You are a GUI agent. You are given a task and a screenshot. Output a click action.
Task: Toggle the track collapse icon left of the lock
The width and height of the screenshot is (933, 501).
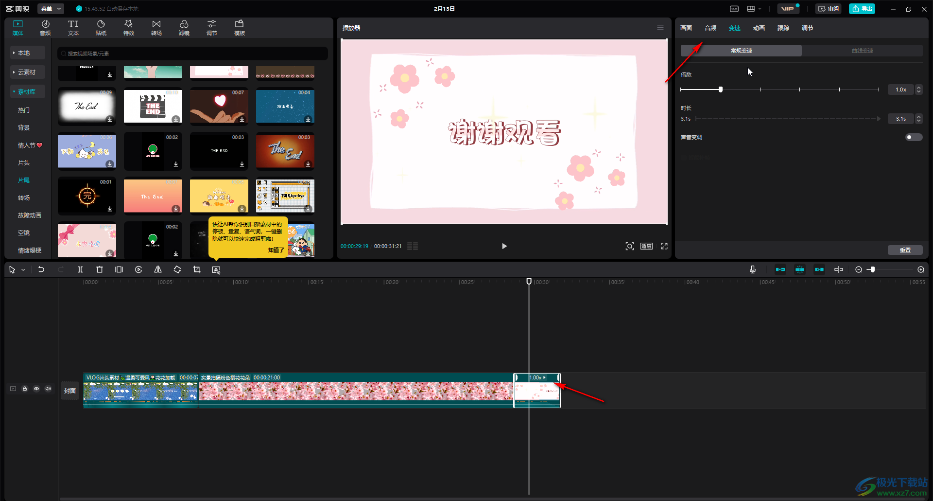tap(13, 389)
